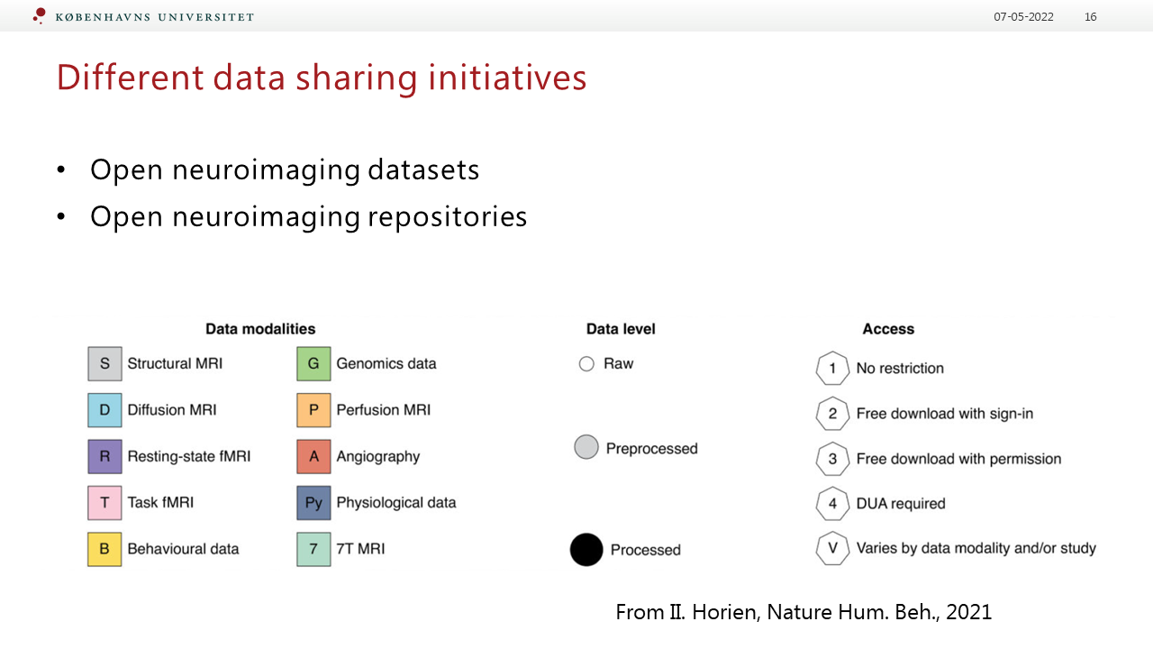Click the dark blue 'Py' Physiological data icon
Viewport: 1153px width, 649px height.
313,502
